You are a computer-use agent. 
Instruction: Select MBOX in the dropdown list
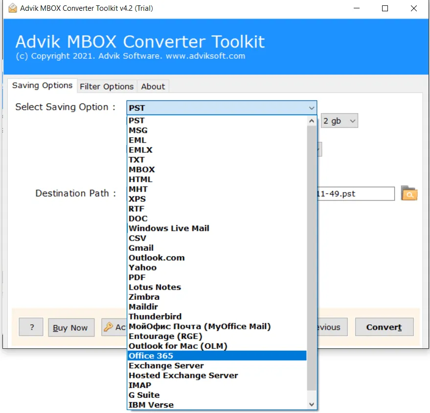(x=217, y=170)
